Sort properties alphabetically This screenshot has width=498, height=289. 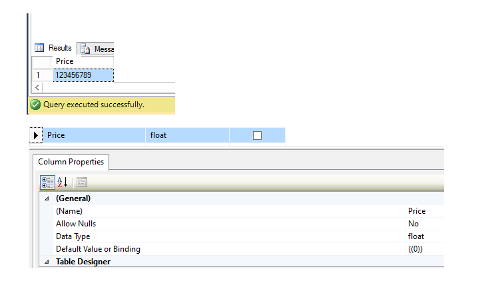tap(63, 182)
